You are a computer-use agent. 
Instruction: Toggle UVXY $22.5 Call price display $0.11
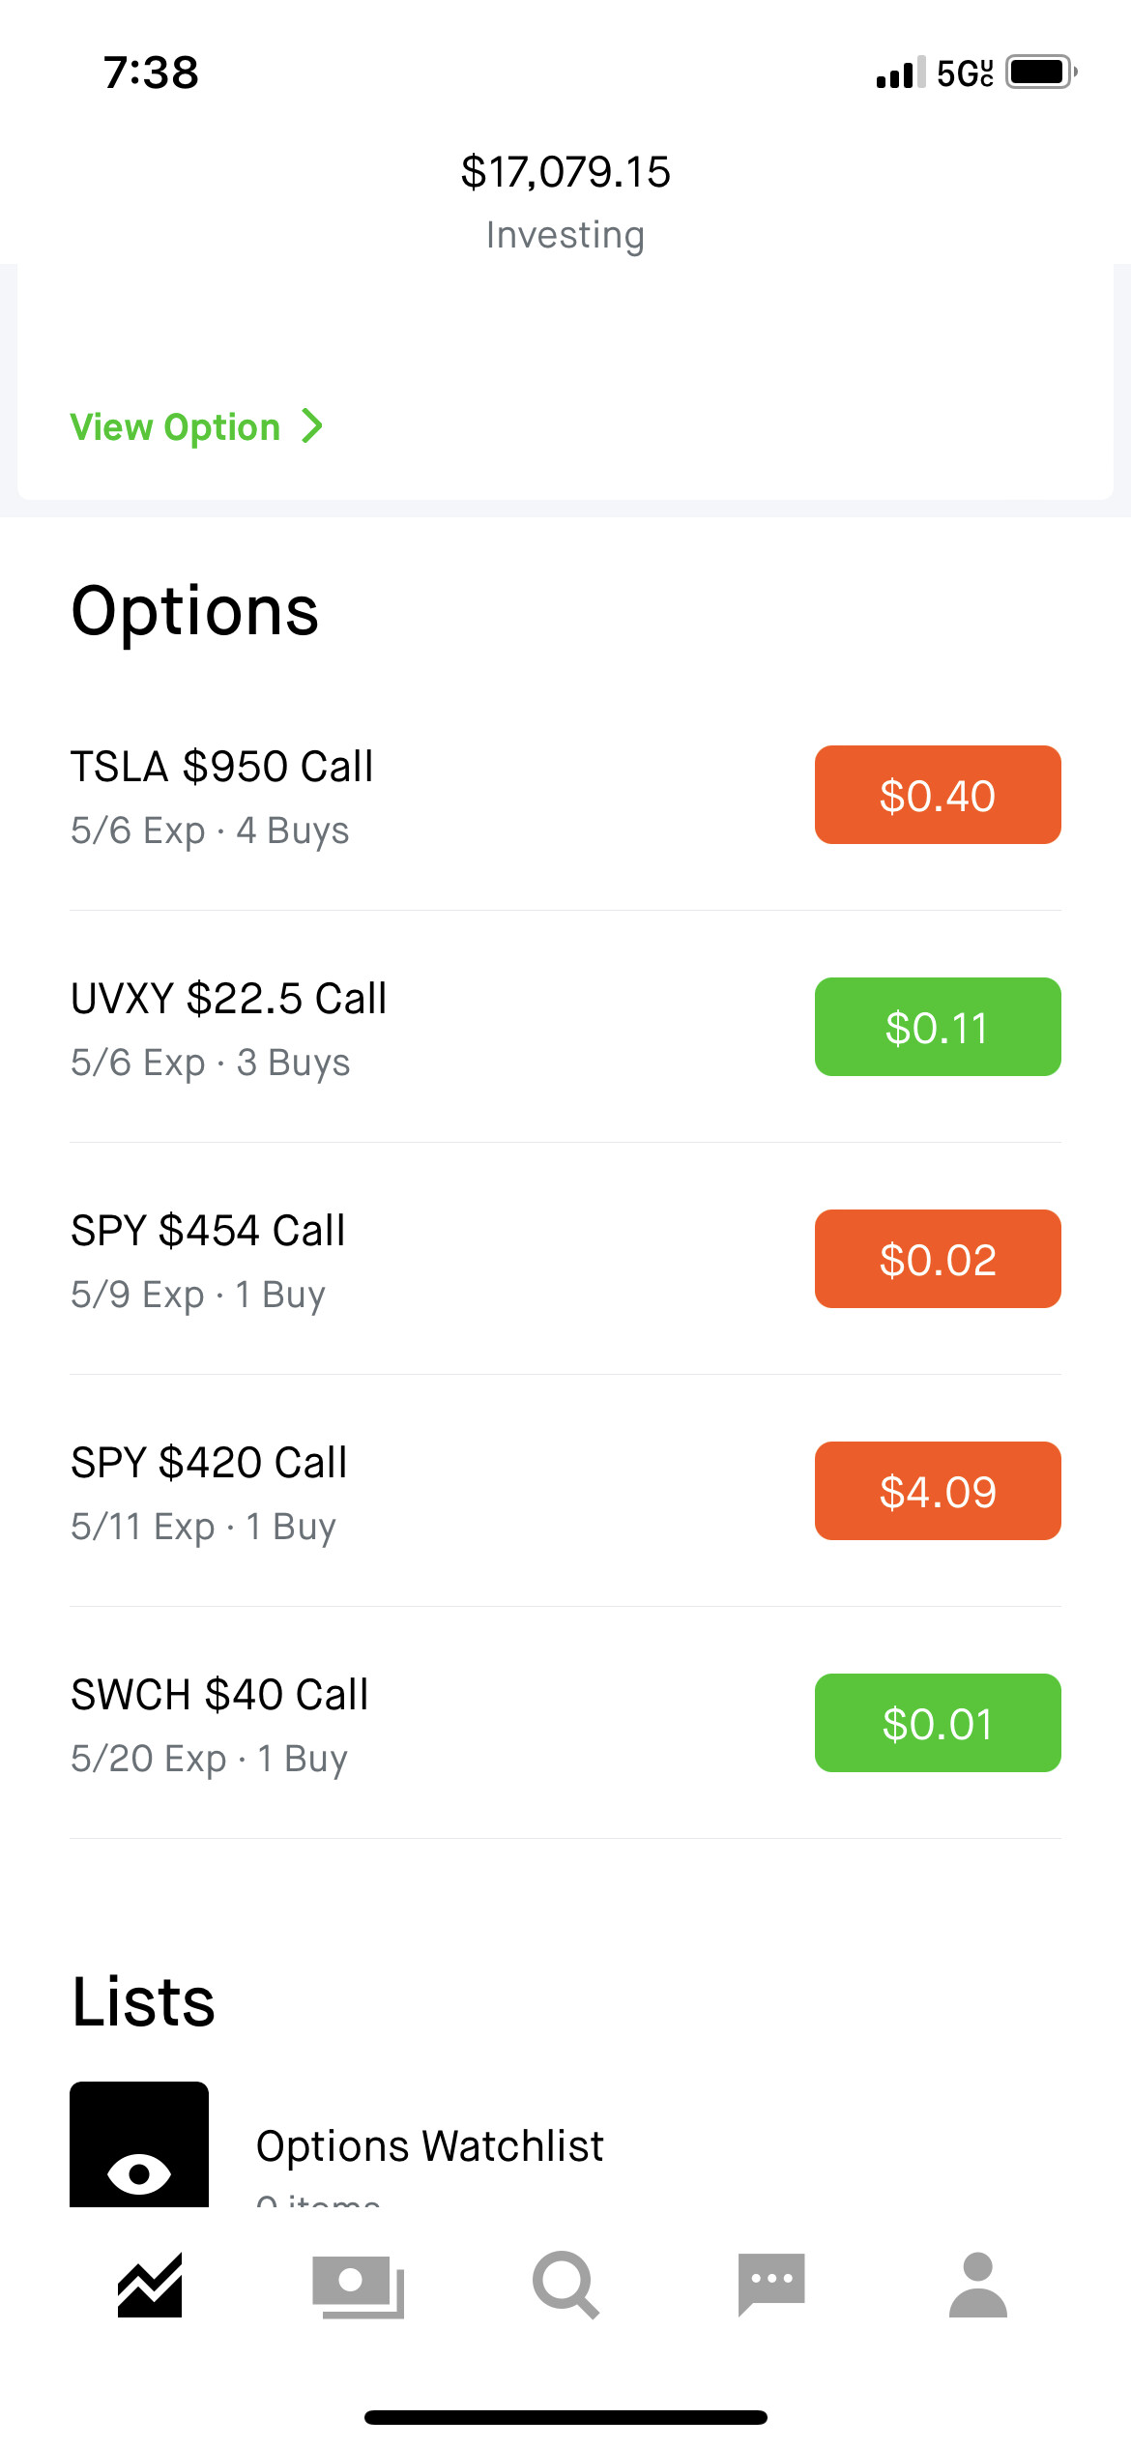click(938, 1027)
